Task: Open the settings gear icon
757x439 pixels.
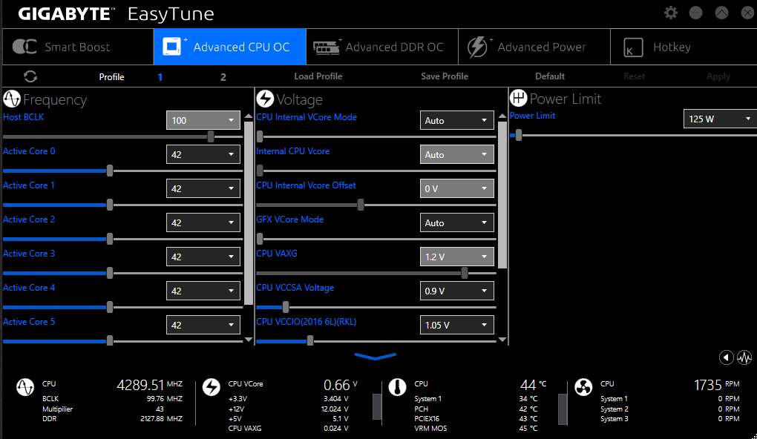Action: coord(671,13)
